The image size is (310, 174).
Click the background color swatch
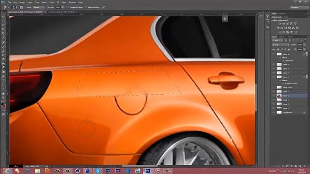point(4,106)
